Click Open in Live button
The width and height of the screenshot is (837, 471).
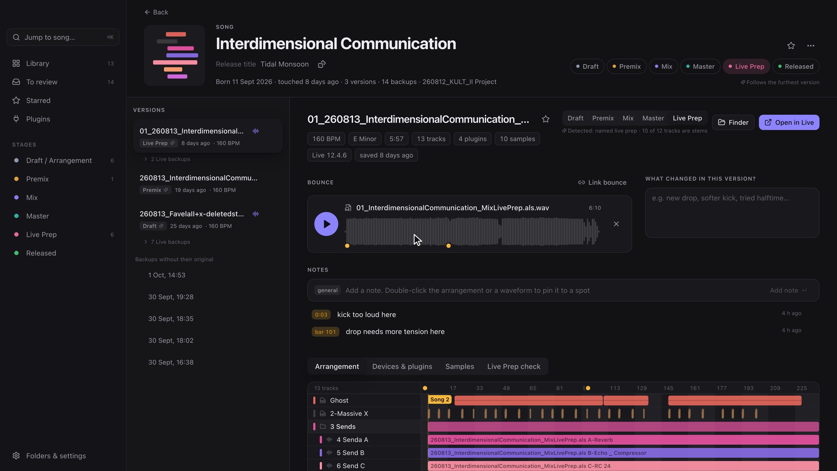pyautogui.click(x=789, y=122)
